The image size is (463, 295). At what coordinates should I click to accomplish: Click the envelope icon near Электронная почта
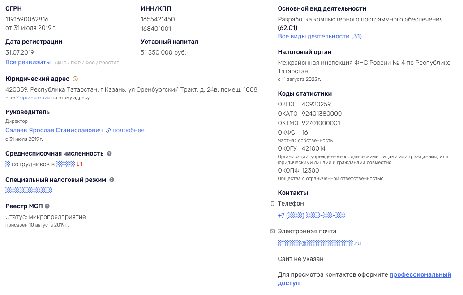point(272,232)
